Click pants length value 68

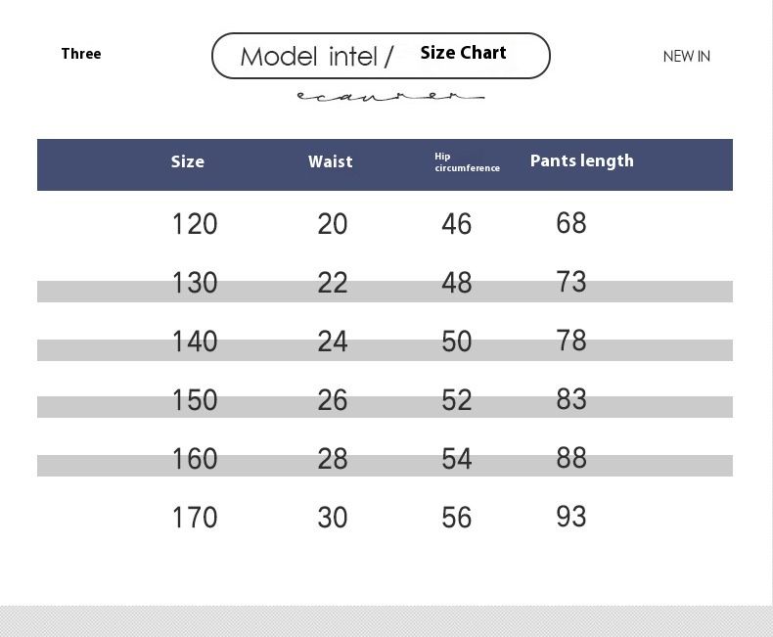pos(570,223)
